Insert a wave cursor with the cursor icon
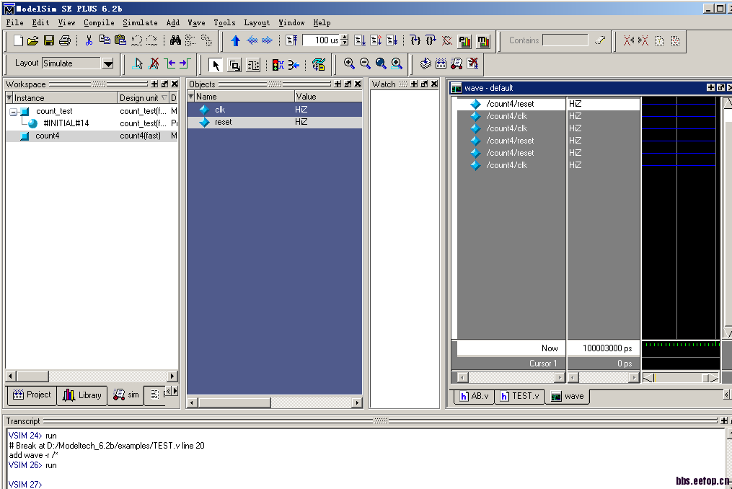This screenshot has width=732, height=489. tap(137, 64)
